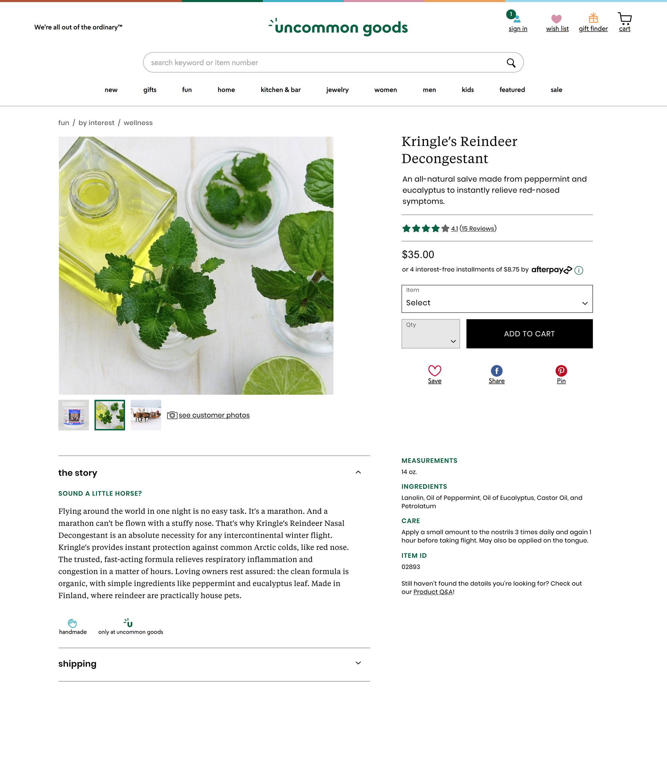This screenshot has width=667, height=757.
Task: Select the reindeer sleigh thumbnail
Action: pos(146,415)
